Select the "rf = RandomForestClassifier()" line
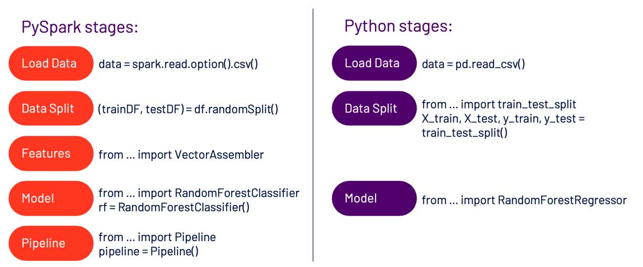The width and height of the screenshot is (643, 267). 174,208
